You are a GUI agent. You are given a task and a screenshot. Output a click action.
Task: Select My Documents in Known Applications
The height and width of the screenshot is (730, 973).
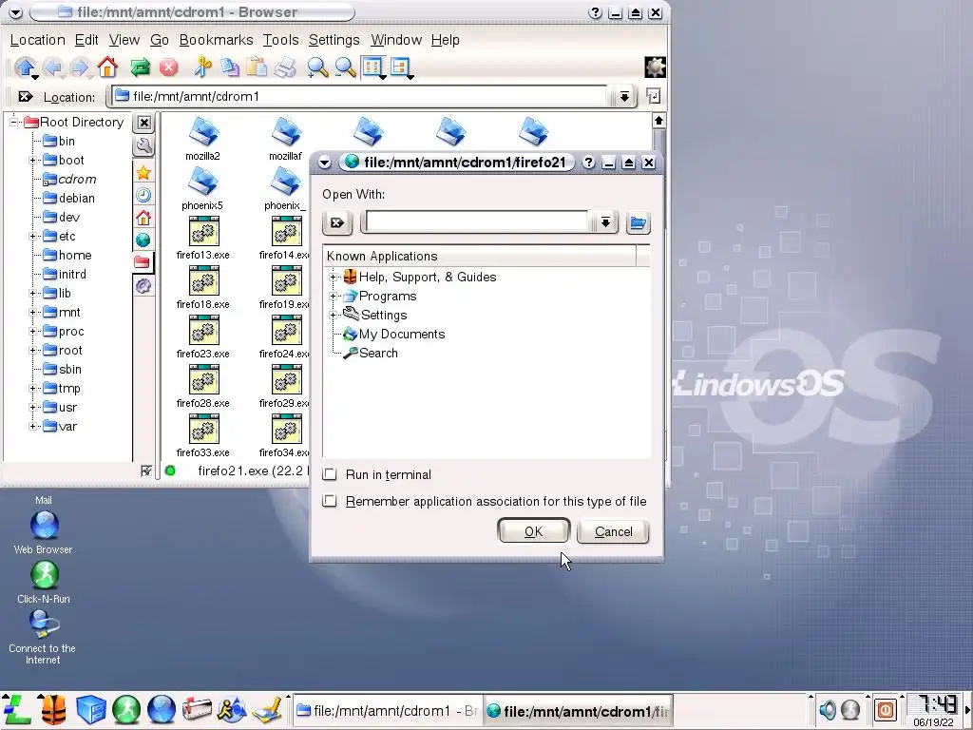tap(394, 334)
